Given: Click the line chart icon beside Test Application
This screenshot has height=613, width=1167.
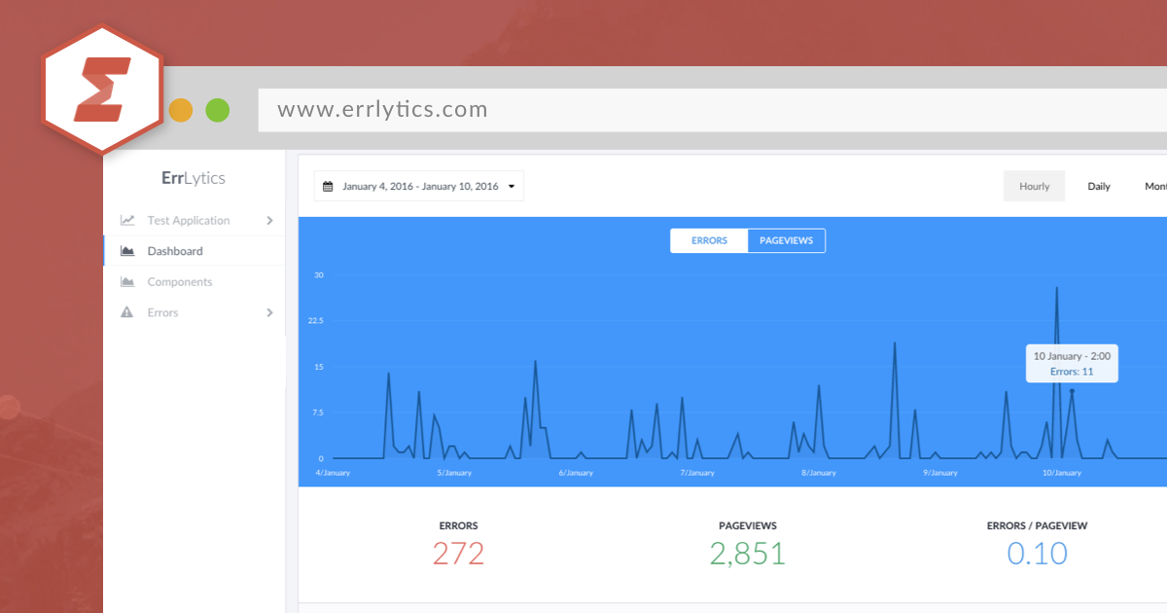Looking at the screenshot, I should [x=127, y=220].
